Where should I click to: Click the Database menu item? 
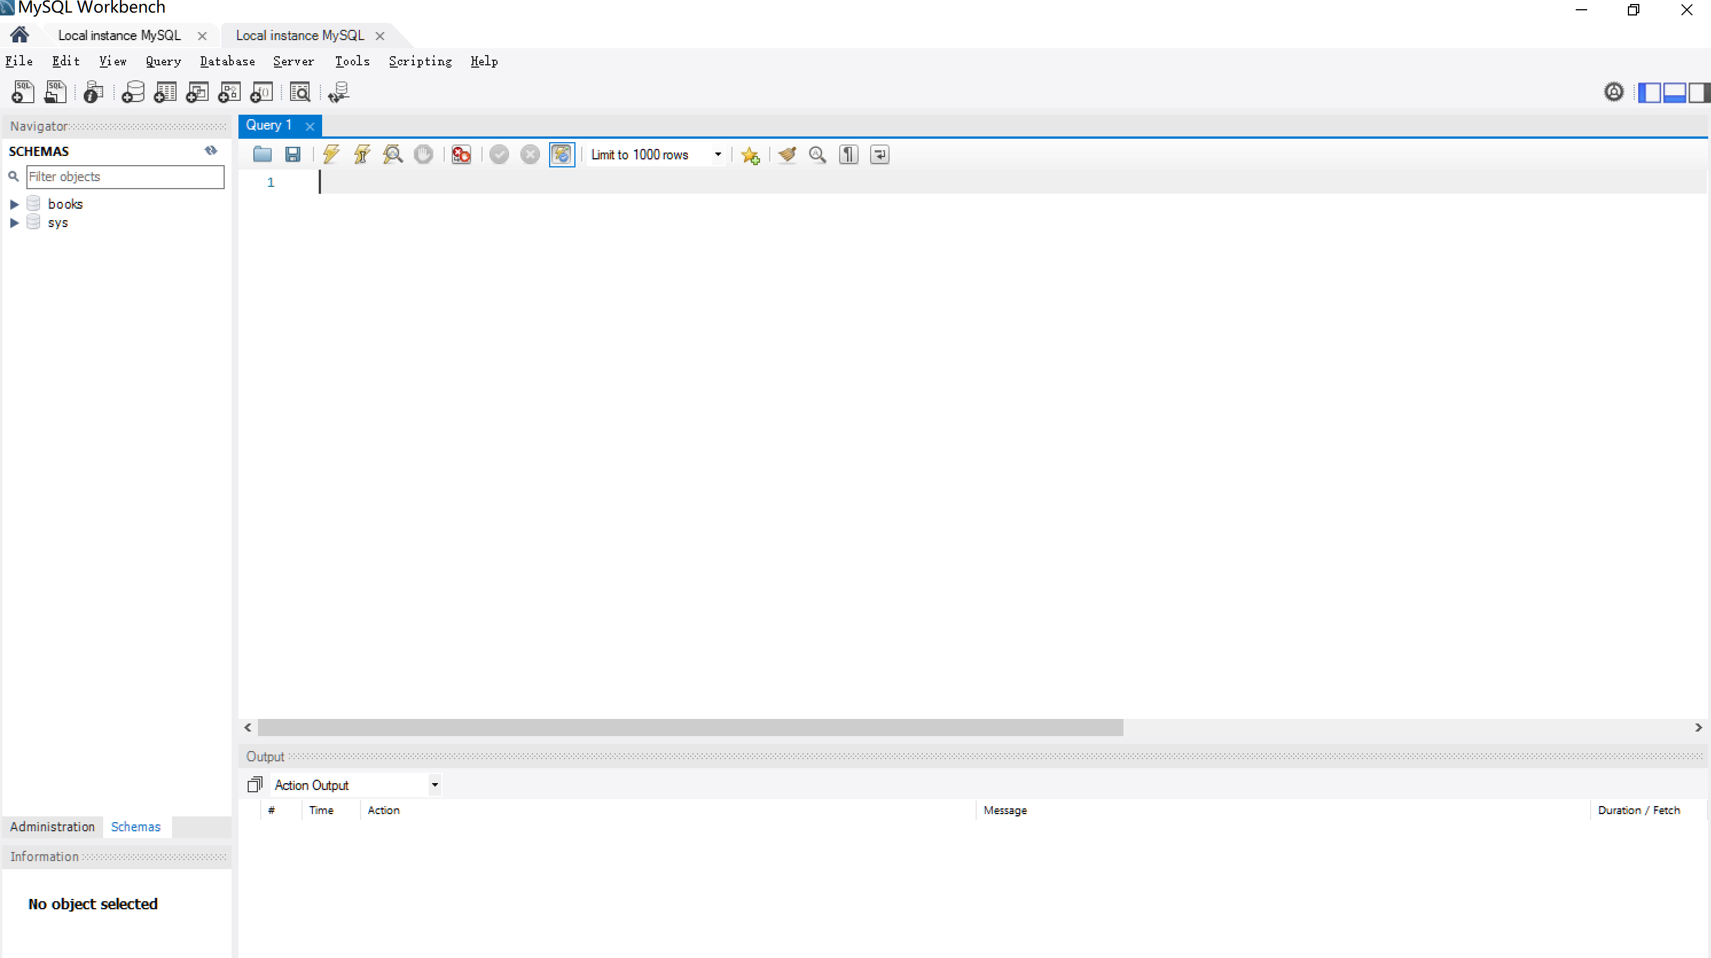pos(226,61)
